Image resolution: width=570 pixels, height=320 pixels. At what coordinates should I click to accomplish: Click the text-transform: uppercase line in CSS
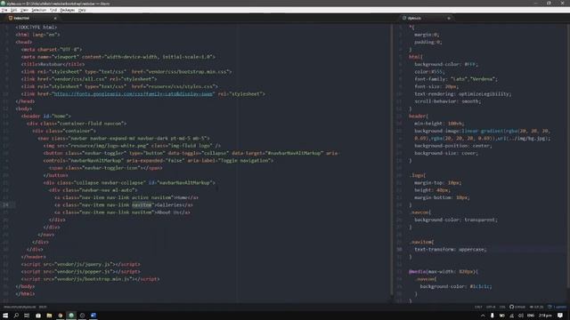(x=450, y=249)
